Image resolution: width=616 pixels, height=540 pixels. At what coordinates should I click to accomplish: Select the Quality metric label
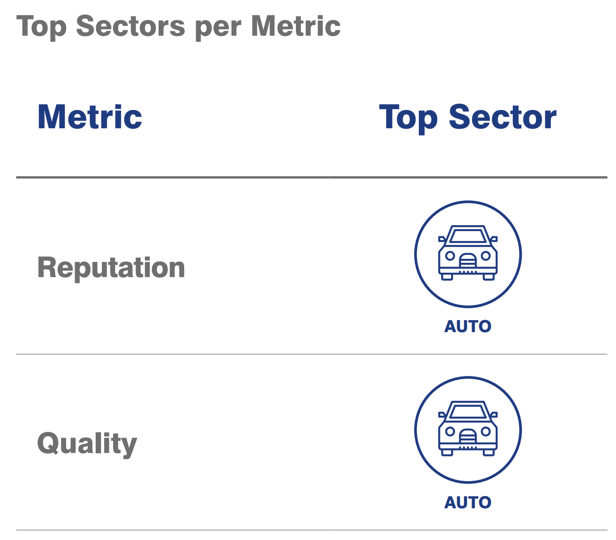click(x=87, y=443)
